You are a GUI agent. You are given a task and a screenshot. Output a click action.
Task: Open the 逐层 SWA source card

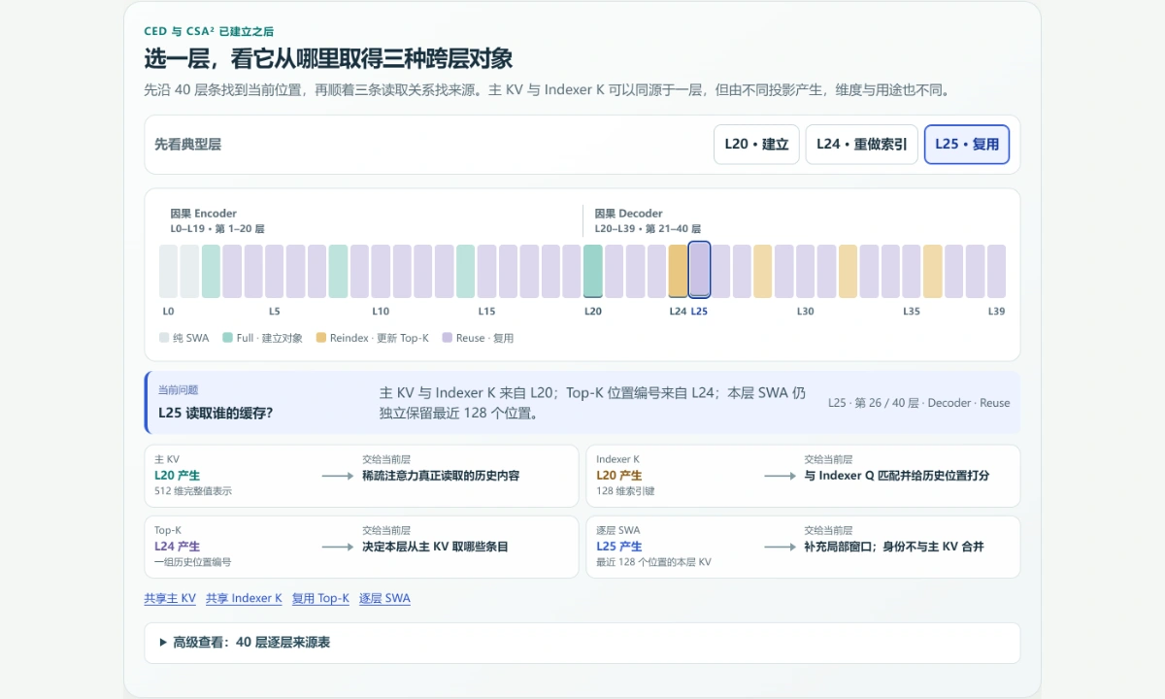(803, 547)
